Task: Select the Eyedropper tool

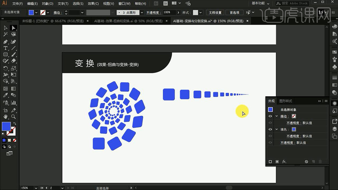Action: pos(5,95)
